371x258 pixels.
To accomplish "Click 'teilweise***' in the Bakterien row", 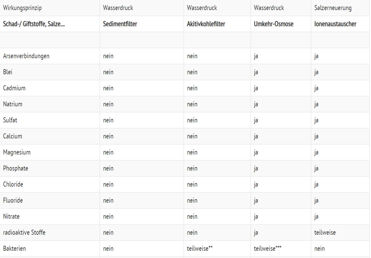I will coord(268,249).
